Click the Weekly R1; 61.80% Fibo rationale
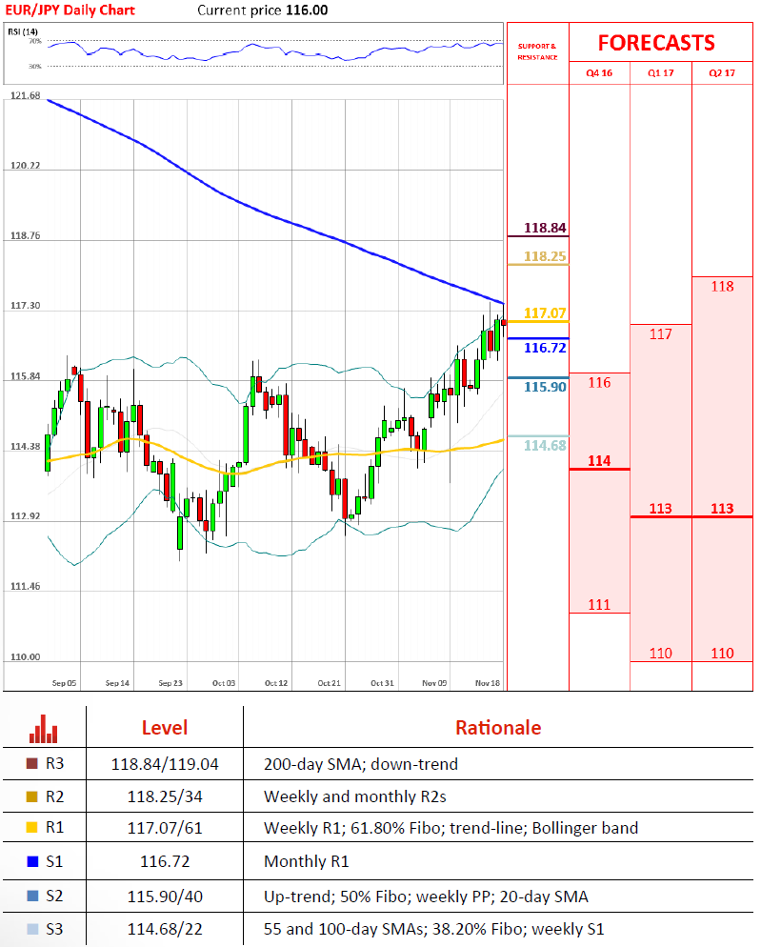Viewport: 761px width, 947px height. tap(451, 827)
